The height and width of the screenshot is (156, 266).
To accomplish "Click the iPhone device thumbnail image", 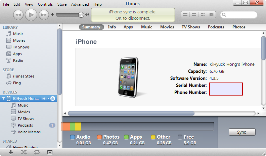I will pyautogui.click(x=128, y=77).
